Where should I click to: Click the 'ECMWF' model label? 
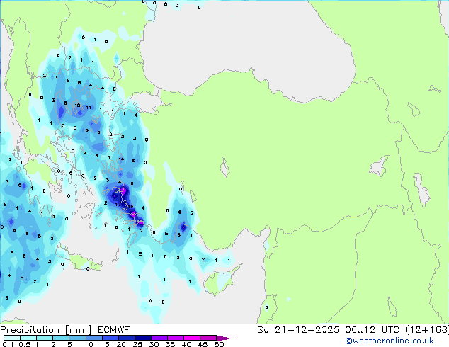click(x=114, y=330)
